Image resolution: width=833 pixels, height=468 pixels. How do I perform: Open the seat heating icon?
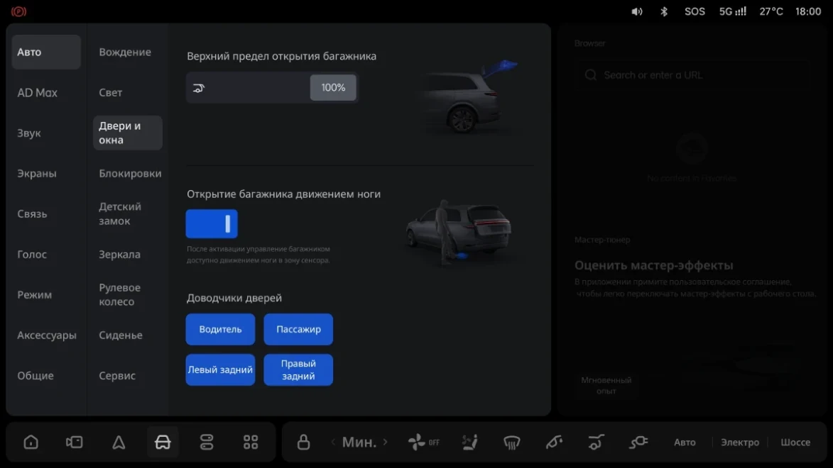469,442
